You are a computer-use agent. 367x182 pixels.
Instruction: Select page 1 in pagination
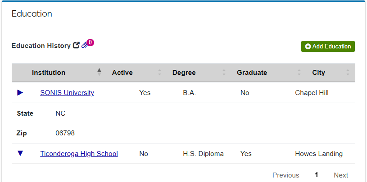point(317,175)
